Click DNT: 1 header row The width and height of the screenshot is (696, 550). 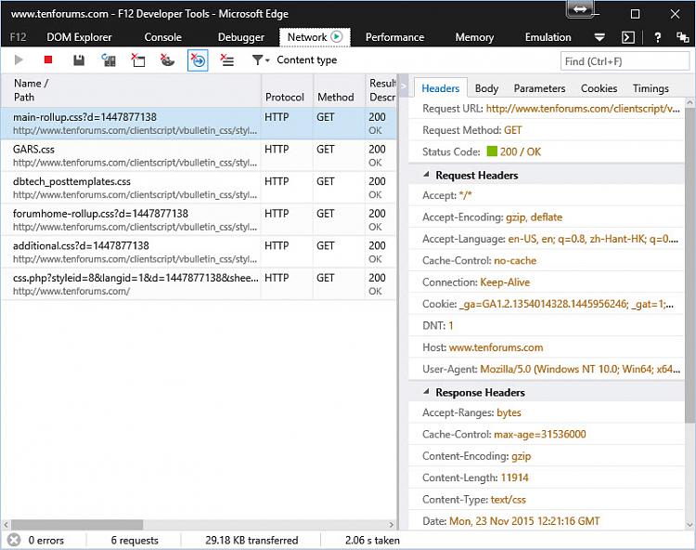[547, 326]
